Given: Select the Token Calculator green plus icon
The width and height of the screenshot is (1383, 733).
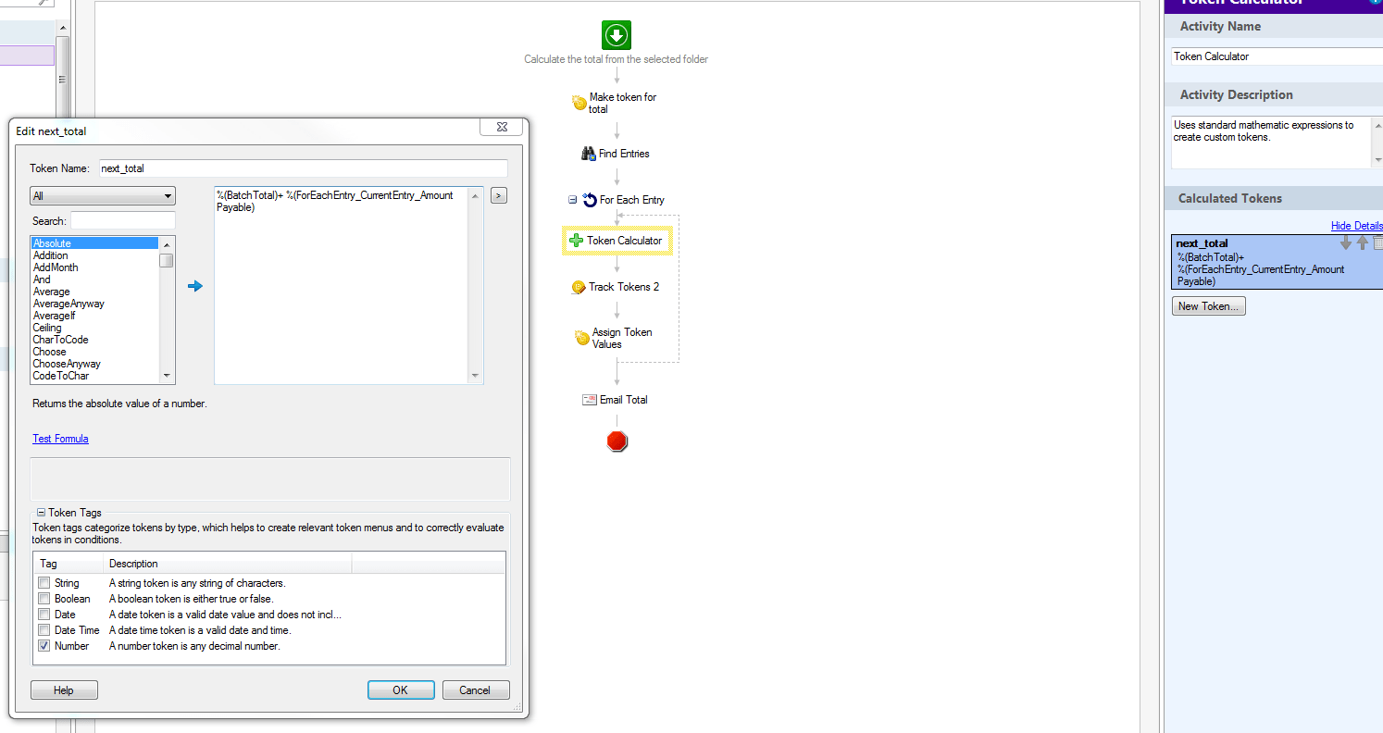Looking at the screenshot, I should click(x=576, y=241).
